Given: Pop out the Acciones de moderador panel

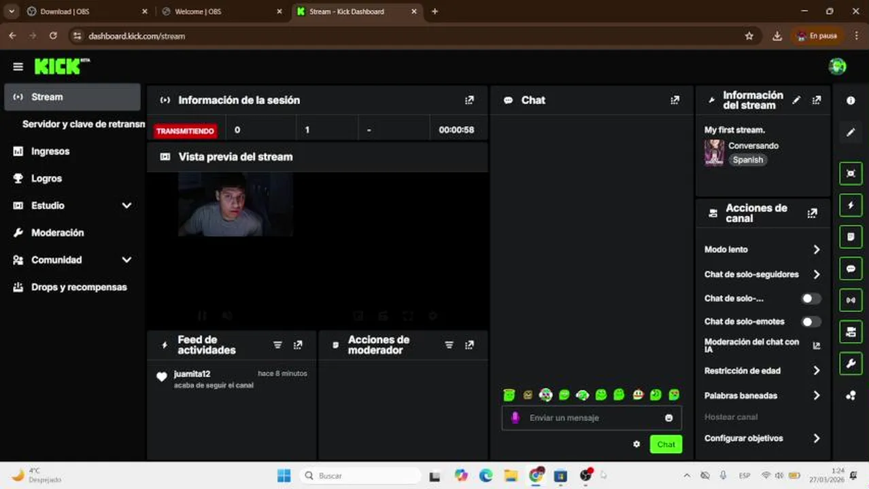Looking at the screenshot, I should (469, 345).
